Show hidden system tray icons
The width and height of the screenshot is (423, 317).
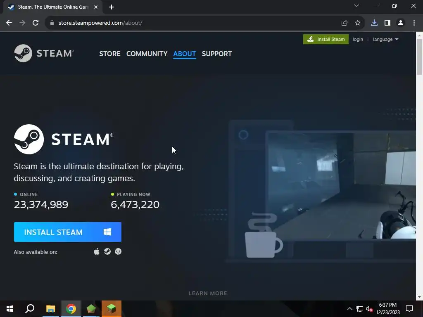[349, 309]
